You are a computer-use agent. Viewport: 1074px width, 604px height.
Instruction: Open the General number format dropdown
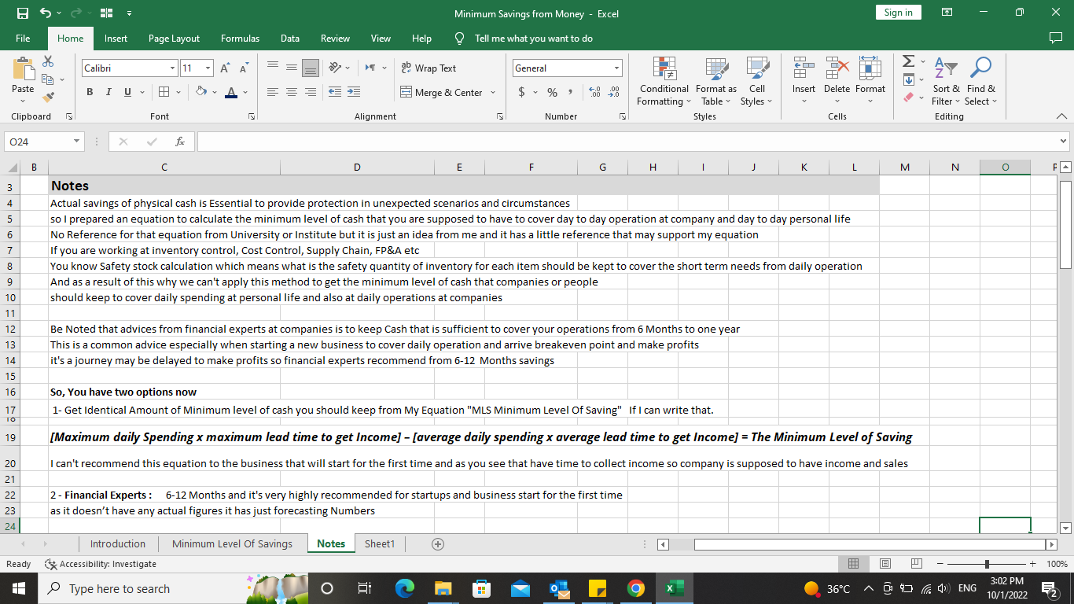(x=617, y=68)
